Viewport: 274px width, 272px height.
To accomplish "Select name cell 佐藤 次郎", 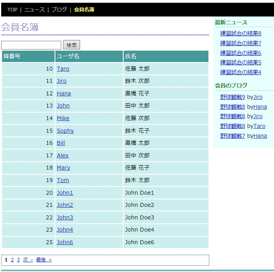I will 166,118.
